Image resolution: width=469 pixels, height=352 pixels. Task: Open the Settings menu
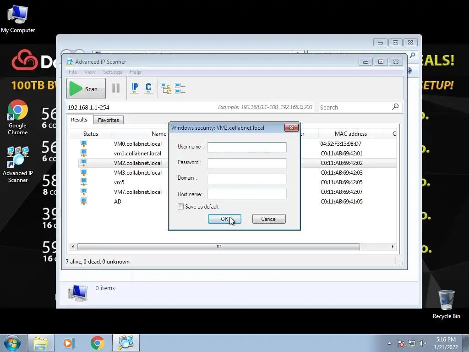click(113, 72)
